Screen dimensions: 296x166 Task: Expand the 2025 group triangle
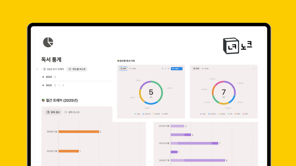[x=43, y=85]
